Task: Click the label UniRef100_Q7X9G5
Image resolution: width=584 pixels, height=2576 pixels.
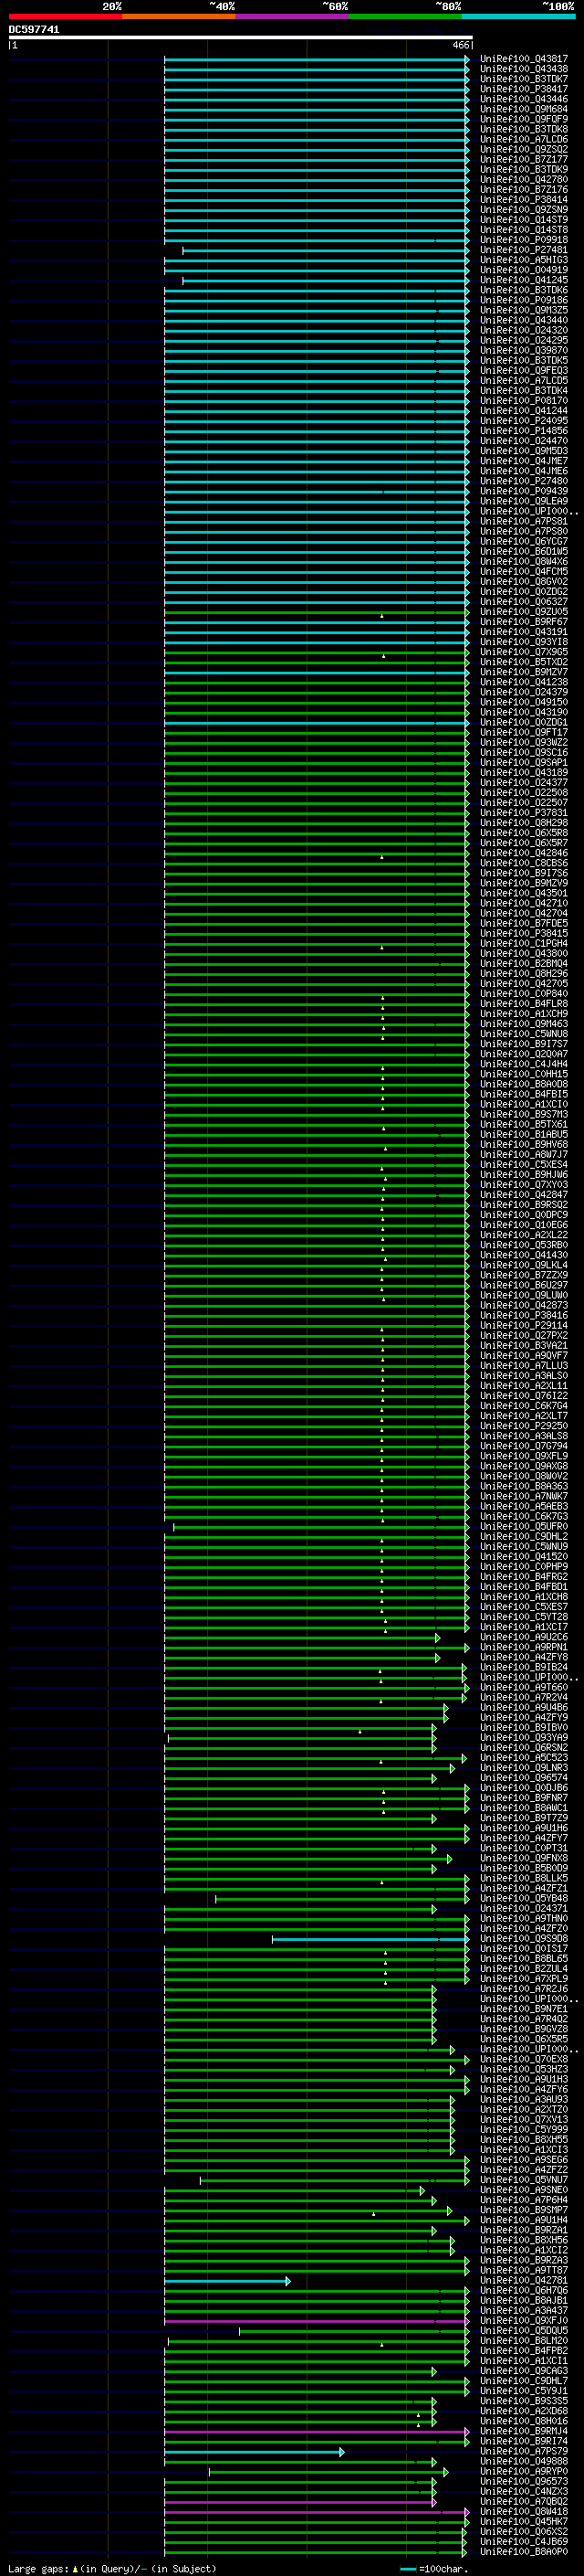Action: pos(524,652)
